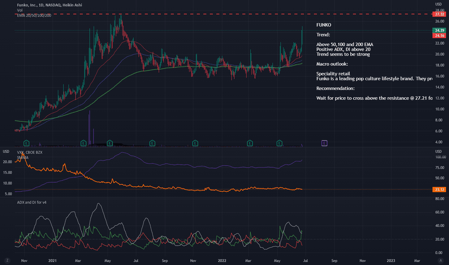This screenshot has height=265, width=449.
Task: Select the Funko, Inc. chart title legend
Action: point(49,5)
